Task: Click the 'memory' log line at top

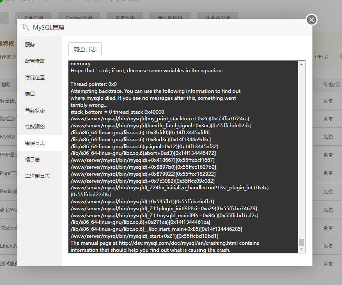Action: 80,64
